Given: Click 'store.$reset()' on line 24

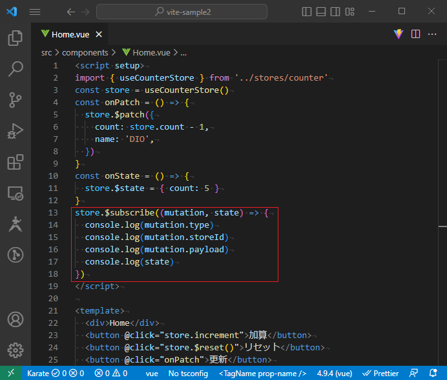Looking at the screenshot, I should 199,347.
